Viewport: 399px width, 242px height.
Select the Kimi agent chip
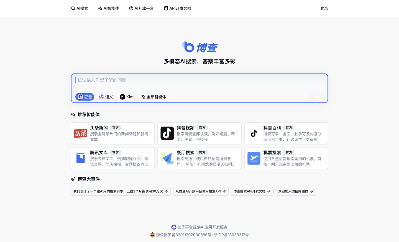tap(127, 97)
